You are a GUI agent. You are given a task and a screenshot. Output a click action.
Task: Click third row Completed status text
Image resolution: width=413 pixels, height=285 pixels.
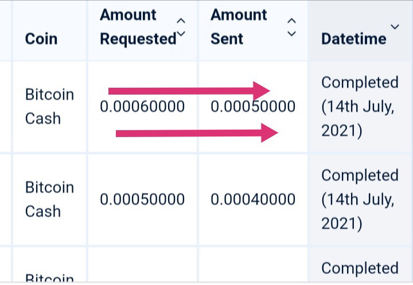point(360,268)
